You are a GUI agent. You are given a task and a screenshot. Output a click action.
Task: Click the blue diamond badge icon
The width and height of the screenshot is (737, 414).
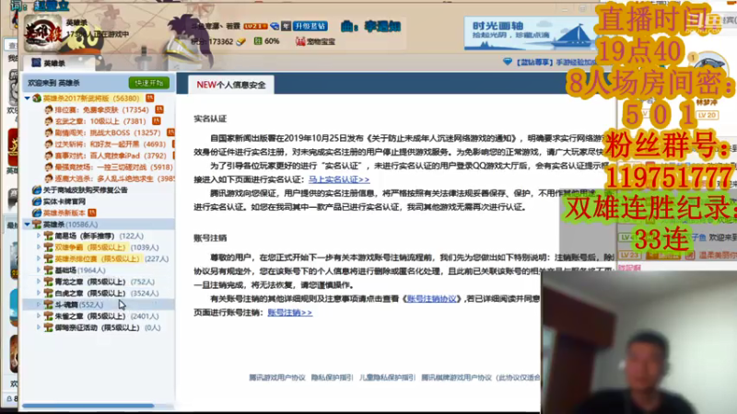click(275, 26)
